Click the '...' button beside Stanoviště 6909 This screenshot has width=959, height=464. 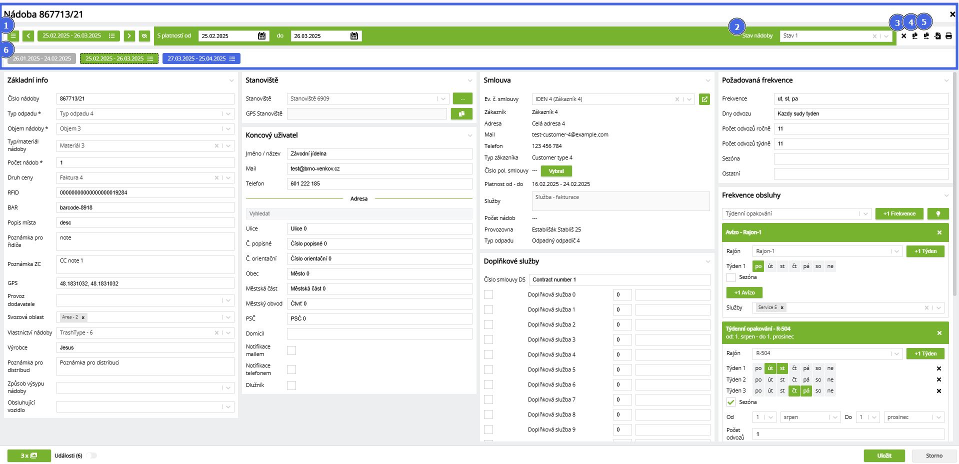(x=462, y=99)
